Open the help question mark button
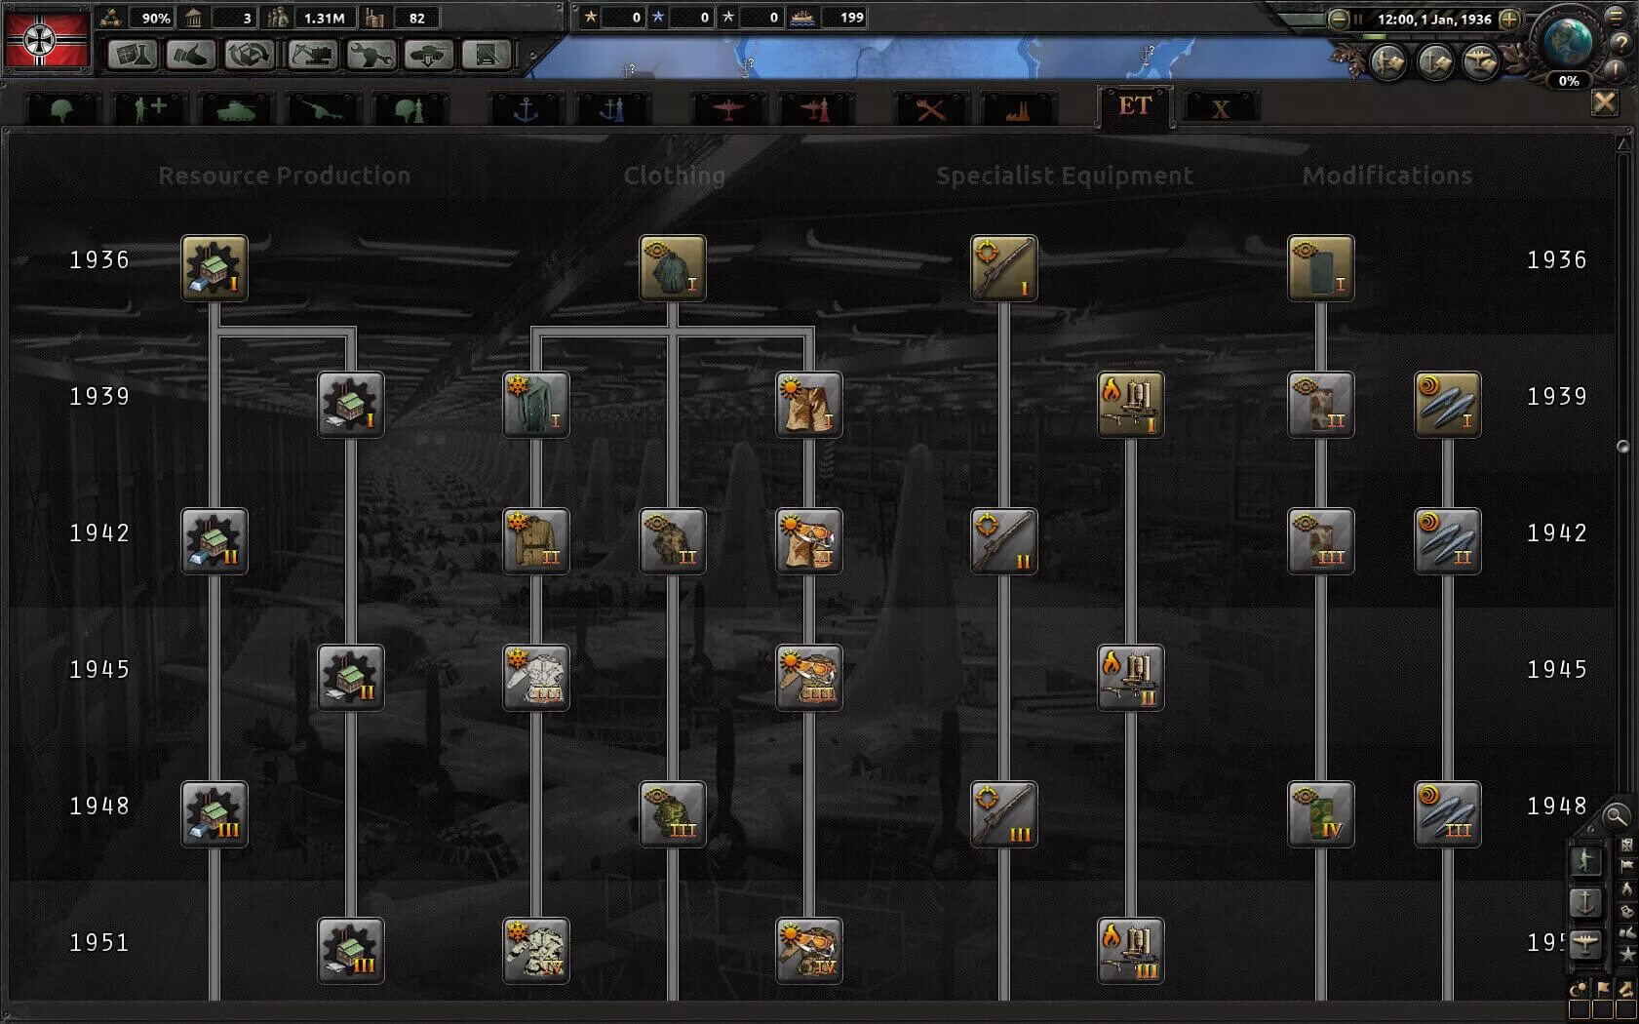1639x1024 pixels. point(1619,43)
